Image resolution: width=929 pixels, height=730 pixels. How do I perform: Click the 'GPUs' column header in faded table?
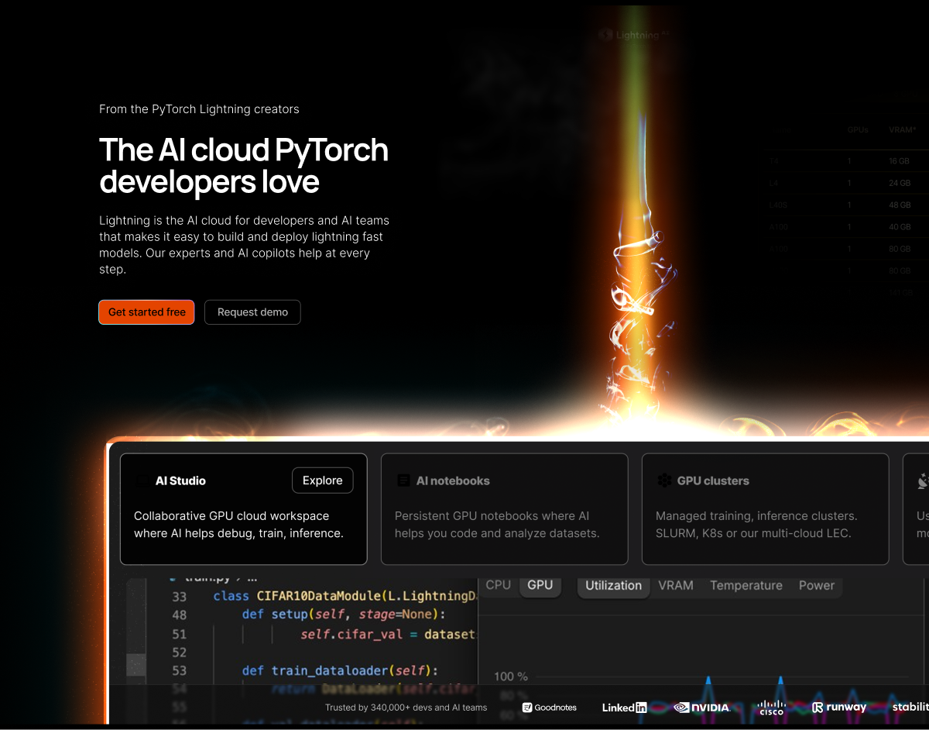click(x=858, y=130)
